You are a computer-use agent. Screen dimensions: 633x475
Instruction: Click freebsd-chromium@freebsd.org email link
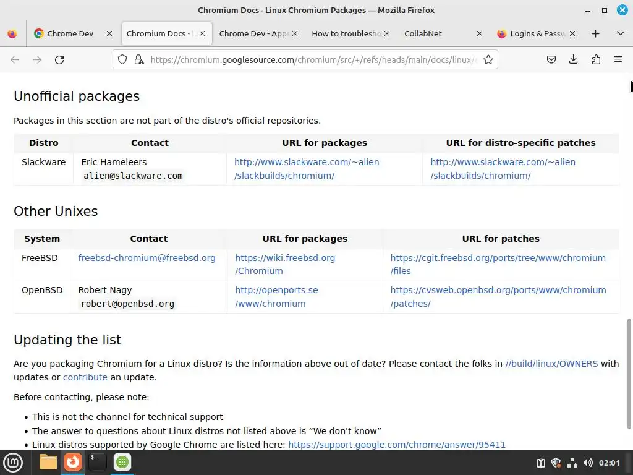pyautogui.click(x=147, y=258)
